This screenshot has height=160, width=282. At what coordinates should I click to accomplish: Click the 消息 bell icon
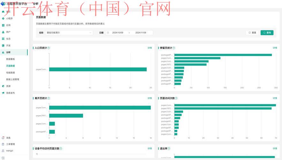pyautogui.click(x=3, y=138)
